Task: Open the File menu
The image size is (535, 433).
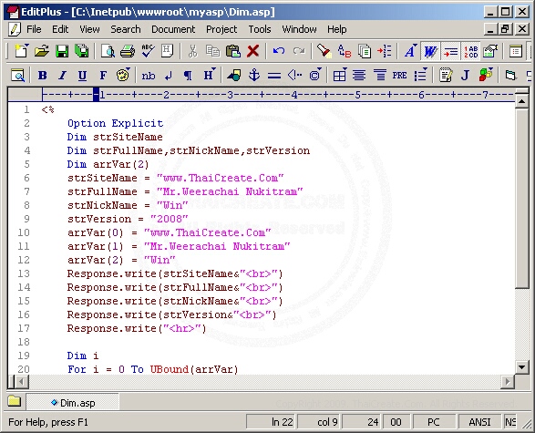Action: point(34,29)
